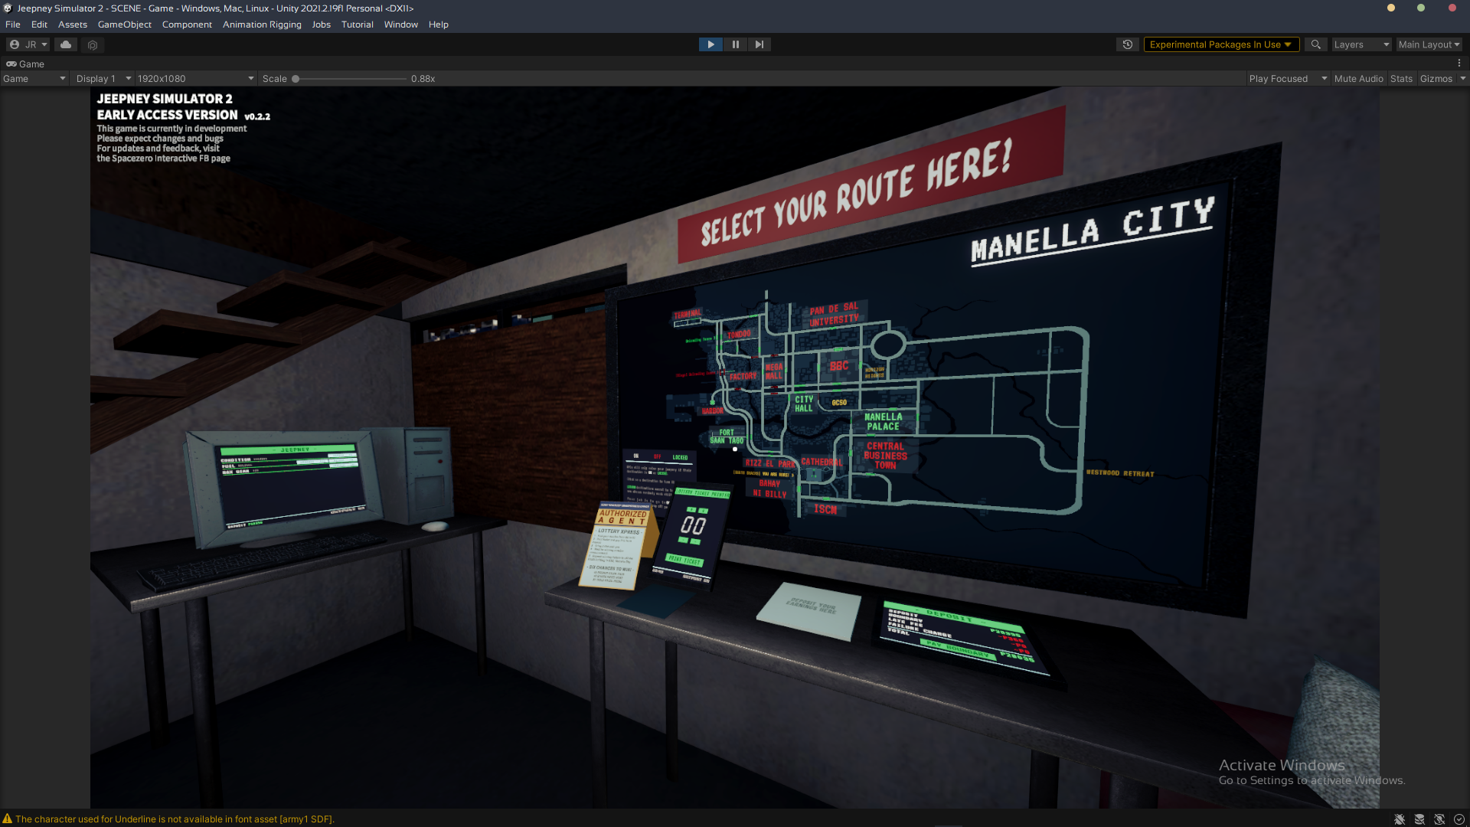Screen dimensions: 1470x827
Task: Click the undo history clock icon
Action: (x=1127, y=44)
